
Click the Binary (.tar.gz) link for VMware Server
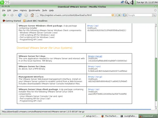point(95,56)
